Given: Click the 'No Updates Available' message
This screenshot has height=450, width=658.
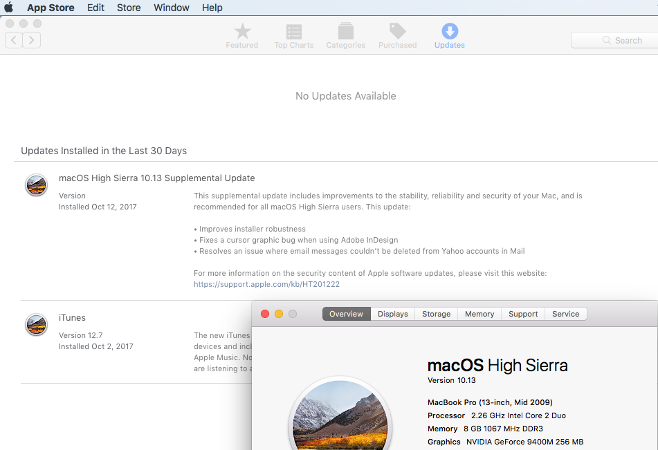Looking at the screenshot, I should click(x=345, y=96).
